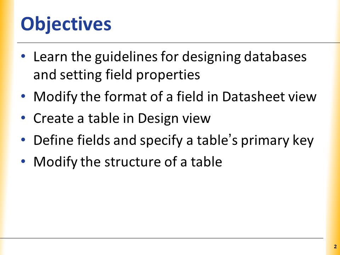Click the bullet dot before Define fields
Image resolution: width=340 pixels, height=255 pixels.
[x=23, y=140]
